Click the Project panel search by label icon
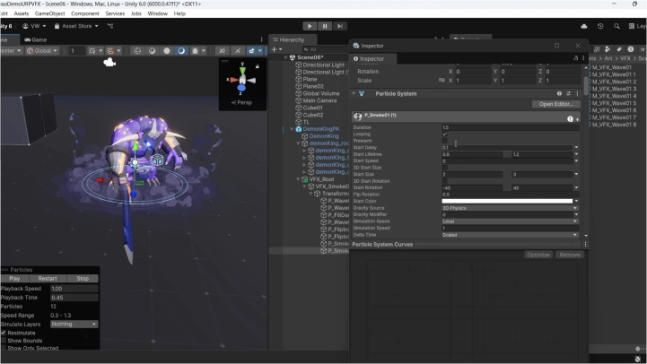This screenshot has height=364, width=647. pyautogui.click(x=618, y=49)
